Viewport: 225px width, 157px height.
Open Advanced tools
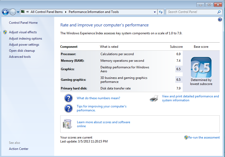pyautogui.click(x=20, y=57)
